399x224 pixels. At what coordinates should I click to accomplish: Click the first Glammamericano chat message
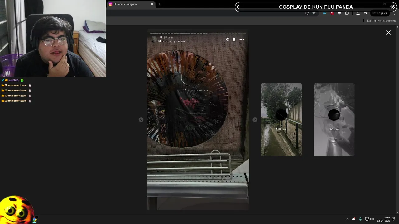point(16,85)
